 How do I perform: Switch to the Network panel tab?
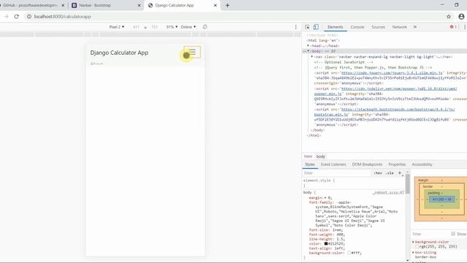[x=399, y=27]
